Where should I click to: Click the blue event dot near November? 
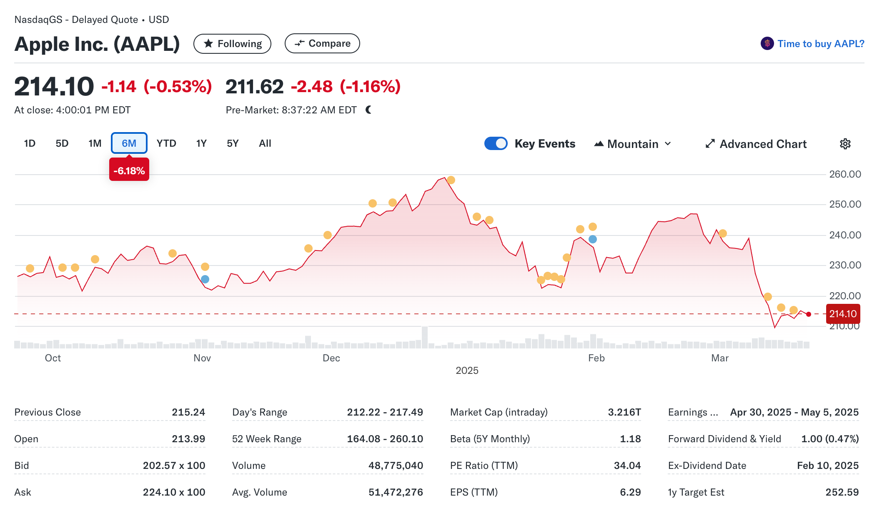point(205,279)
